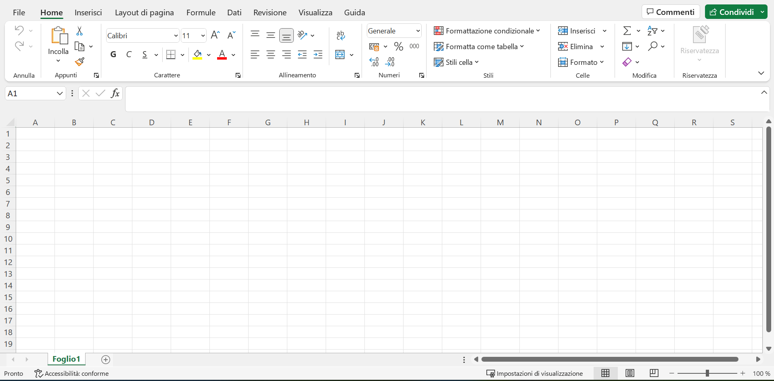Expand the formula bar chevron

[764, 92]
